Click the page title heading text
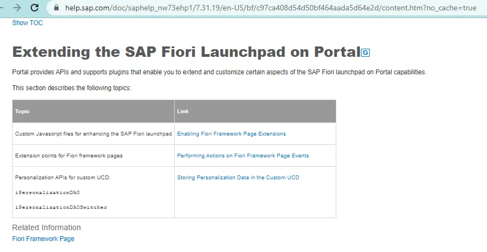 click(x=186, y=52)
